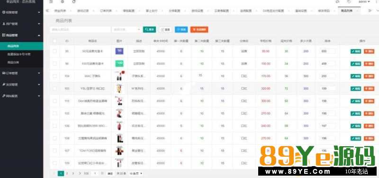Edit the 100元 phone recharge card row
Viewport: 379px width, 178px height.
coord(356,64)
